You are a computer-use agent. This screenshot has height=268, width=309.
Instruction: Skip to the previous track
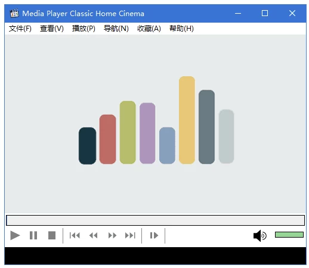(75, 236)
